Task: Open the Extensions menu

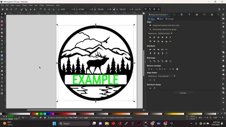Action: coord(50,5)
